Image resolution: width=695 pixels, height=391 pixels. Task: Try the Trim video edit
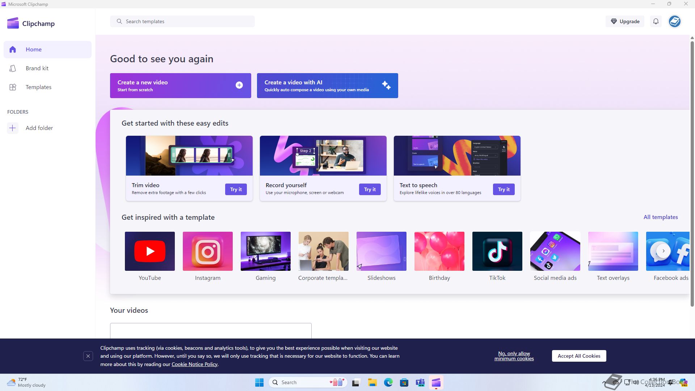tap(236, 189)
